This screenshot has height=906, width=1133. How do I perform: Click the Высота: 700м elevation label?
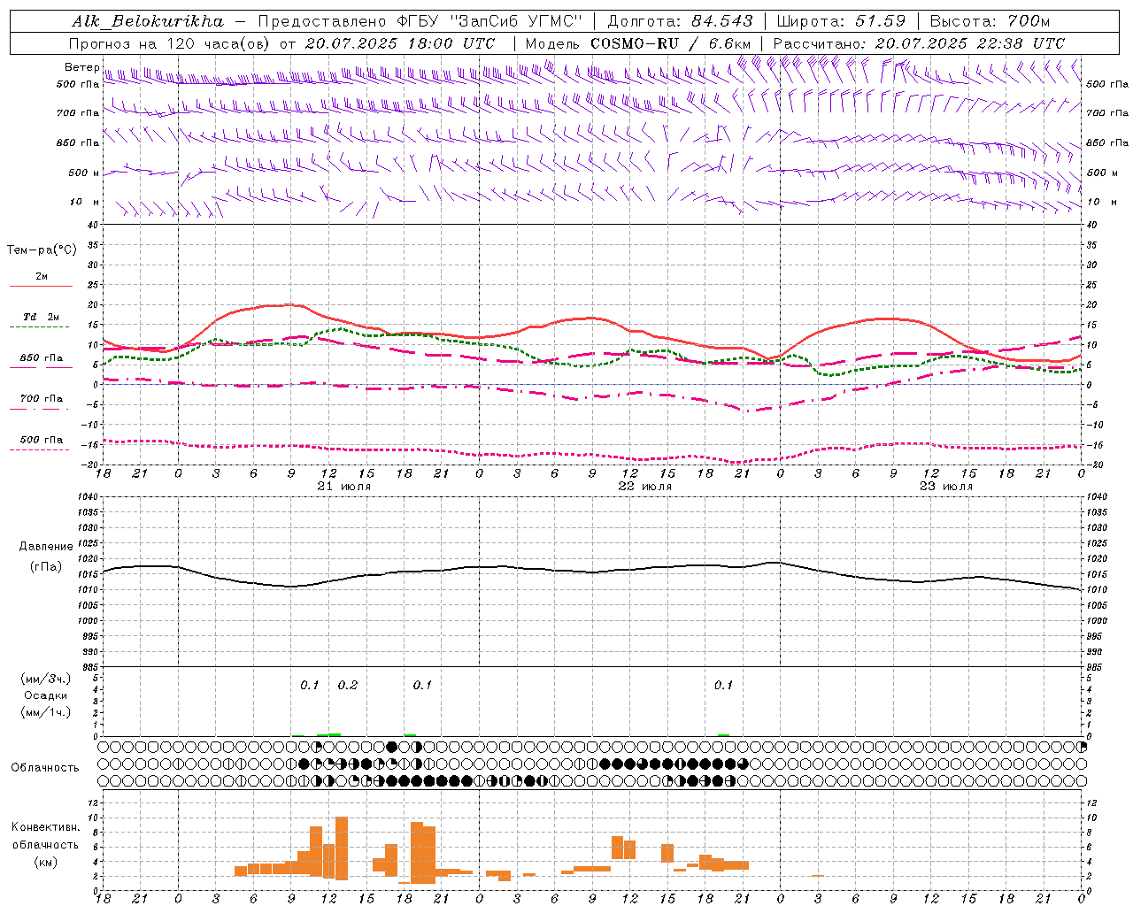[x=990, y=20]
